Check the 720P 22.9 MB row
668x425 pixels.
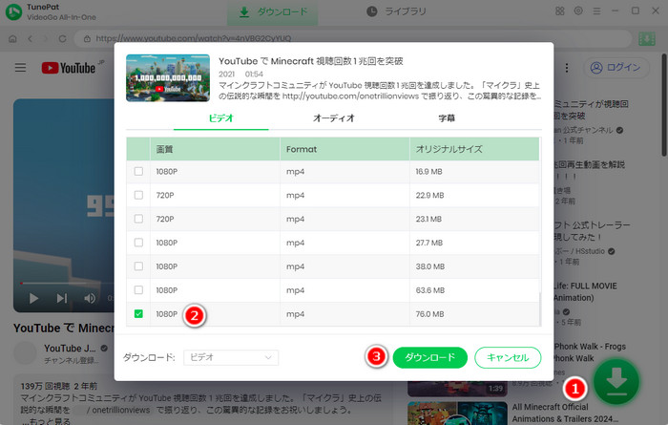tap(138, 195)
